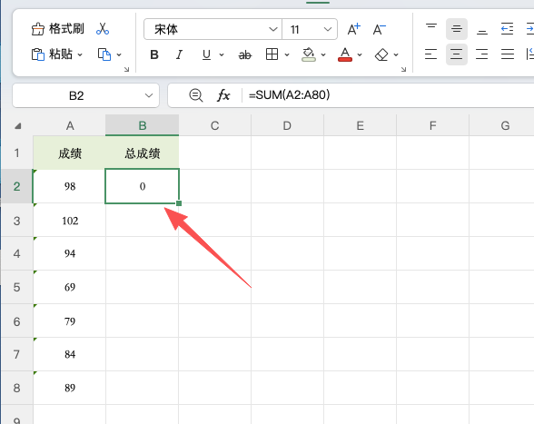Viewport: 534px width, 424px height.
Task: Select column A header
Action: coord(70,125)
